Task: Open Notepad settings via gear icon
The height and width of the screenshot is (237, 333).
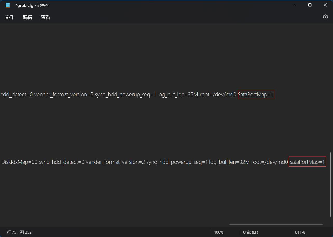Action: click(325, 17)
